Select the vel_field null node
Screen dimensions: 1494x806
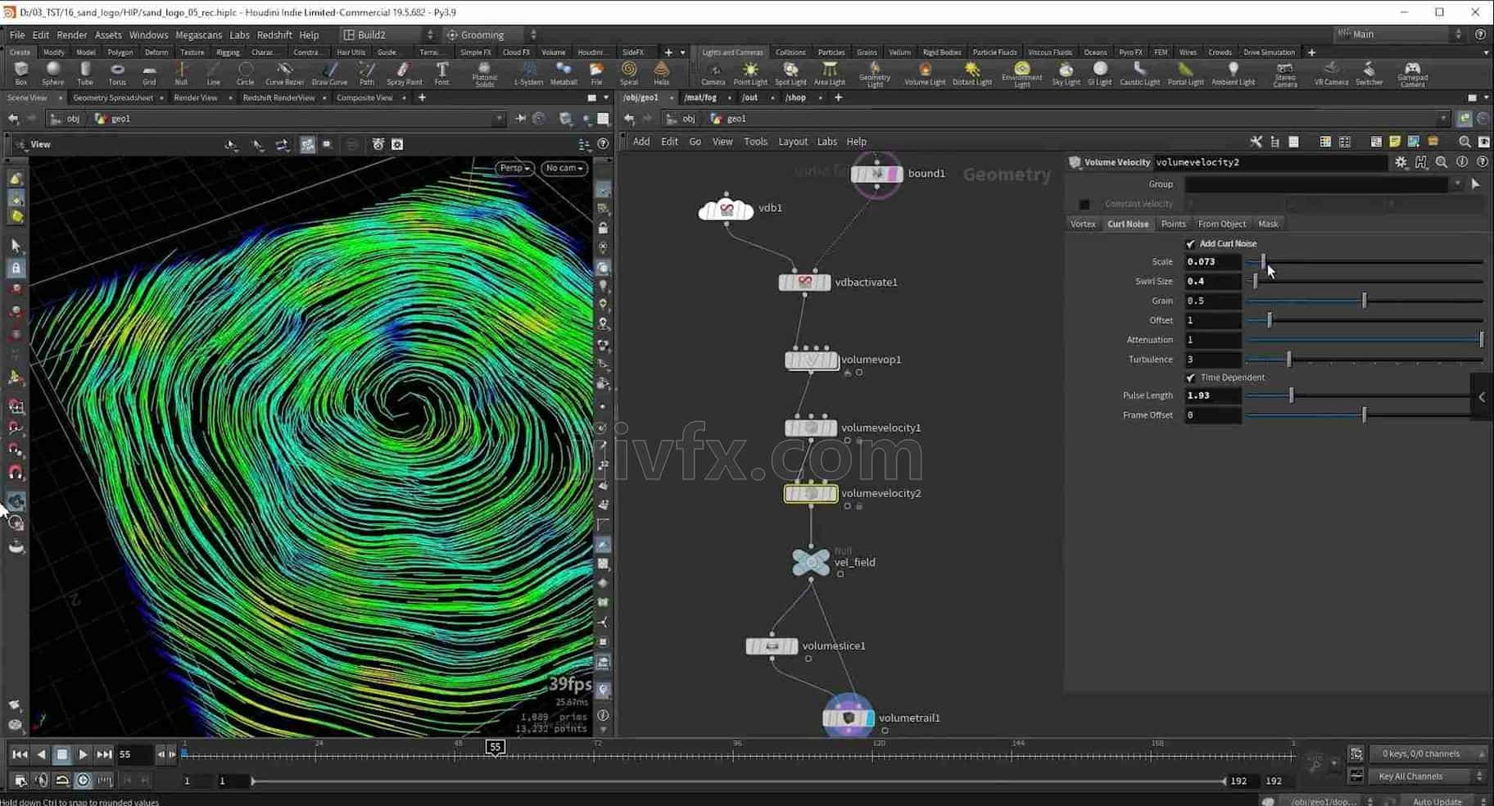click(x=811, y=562)
